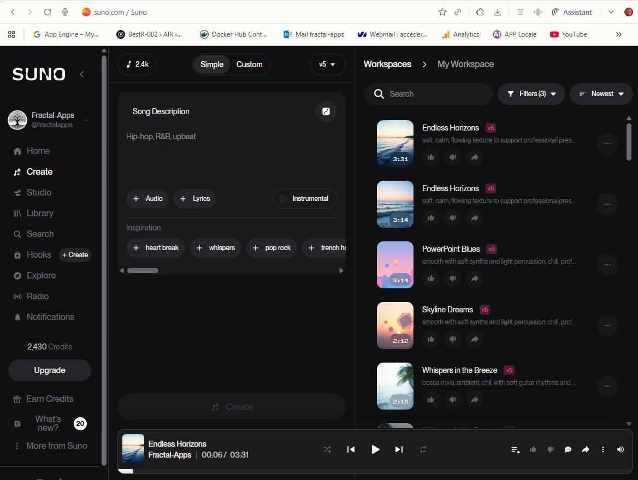Viewport: 638px width, 480px height.
Task: Like PowerPoint Blues with thumbs-up icon
Action: point(431,278)
